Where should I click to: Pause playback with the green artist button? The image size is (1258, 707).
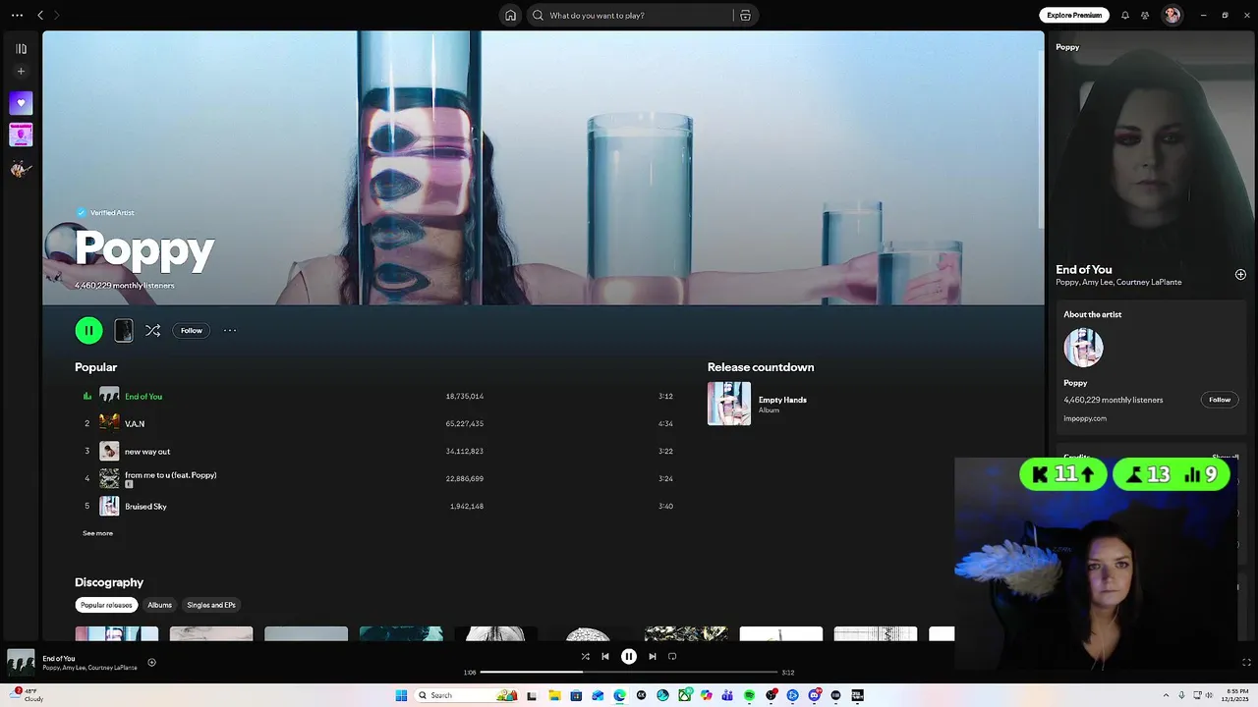point(88,331)
